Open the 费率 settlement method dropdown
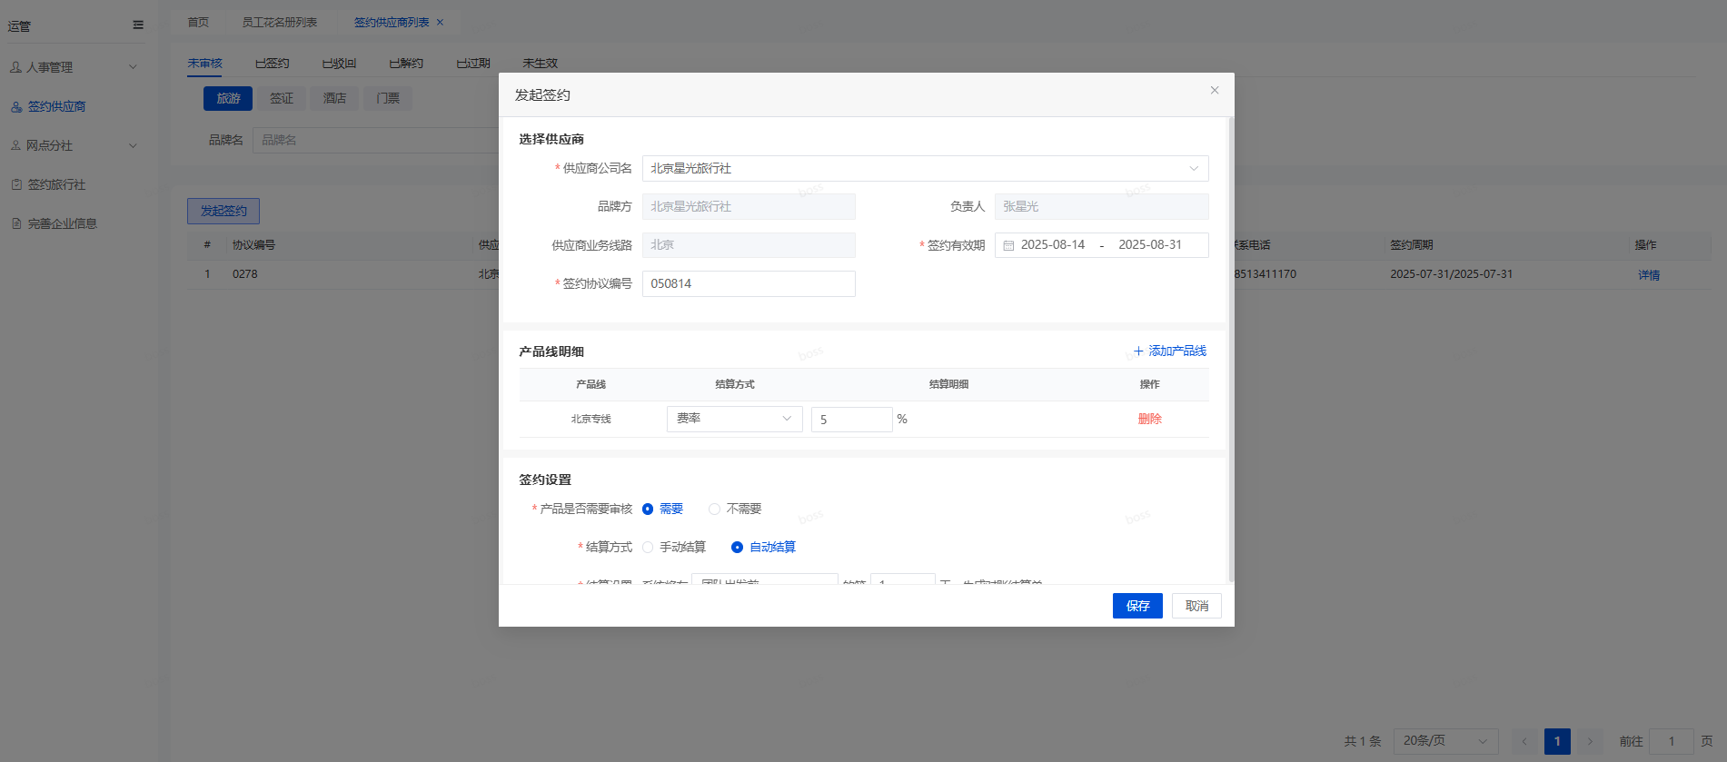 [734, 419]
